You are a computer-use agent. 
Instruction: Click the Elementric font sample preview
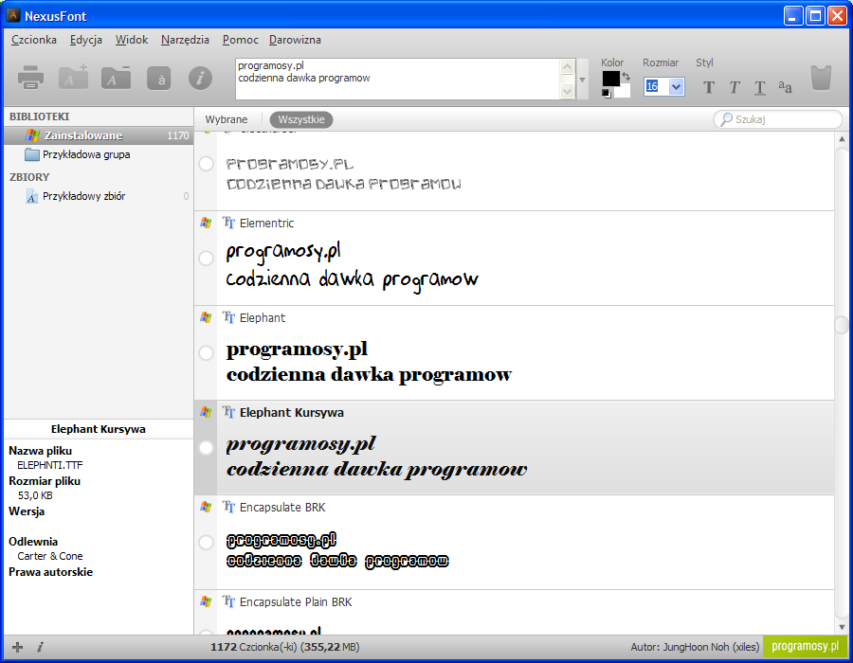352,266
